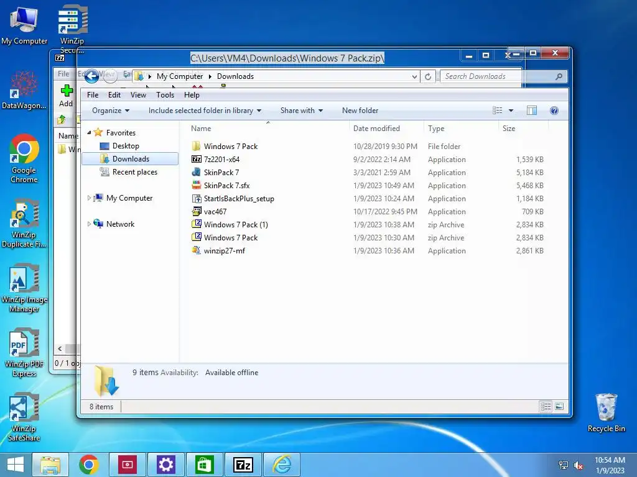Open Internet Explorer from the taskbar

pyautogui.click(x=282, y=465)
